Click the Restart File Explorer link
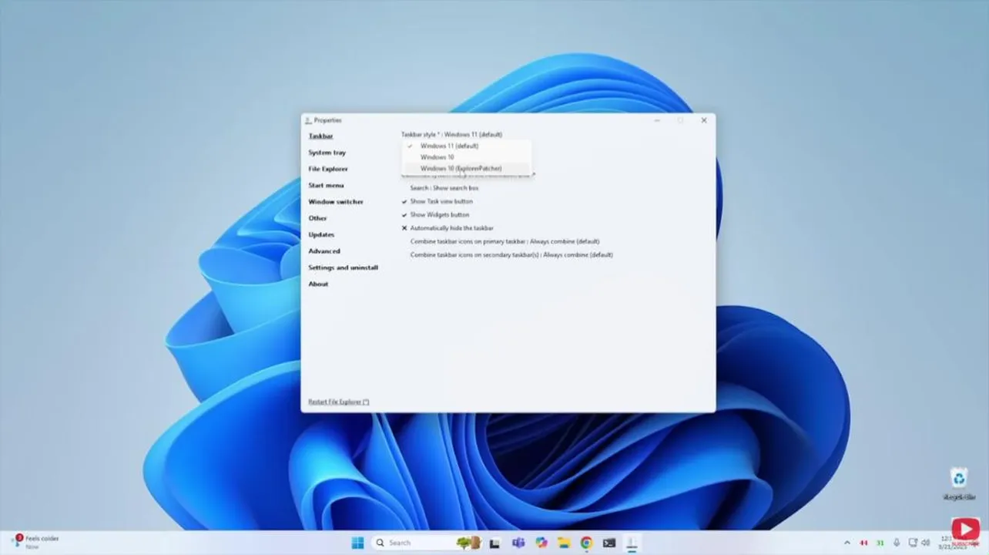Viewport: 989px width, 555px height. point(339,402)
